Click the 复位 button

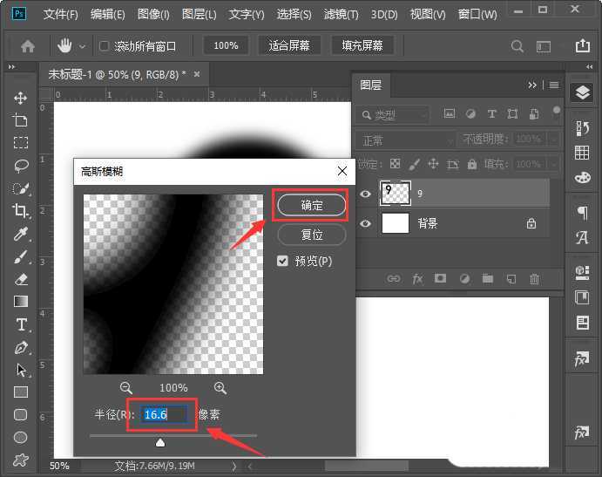[x=311, y=235]
